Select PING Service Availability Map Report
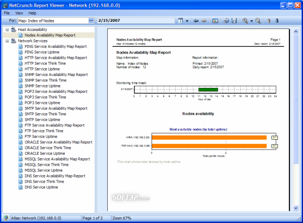 [56, 46]
